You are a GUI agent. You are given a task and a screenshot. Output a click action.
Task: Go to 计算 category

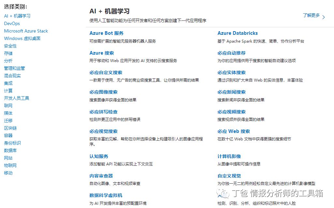coord(8,91)
